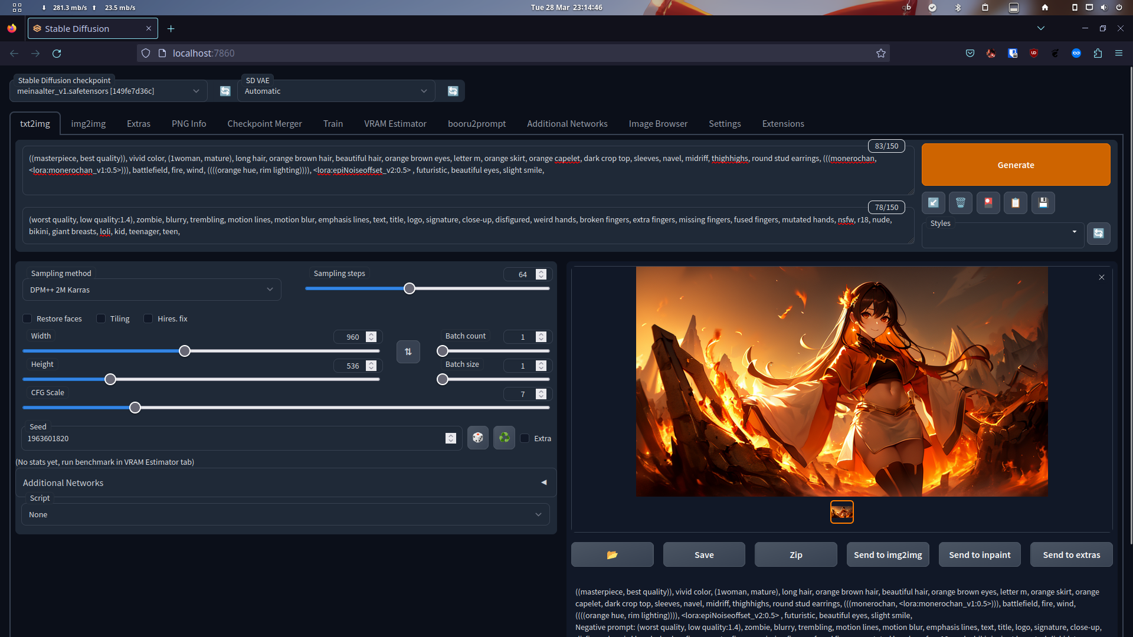Click the reuse seed recycle icon
The width and height of the screenshot is (1133, 637).
[x=504, y=438]
